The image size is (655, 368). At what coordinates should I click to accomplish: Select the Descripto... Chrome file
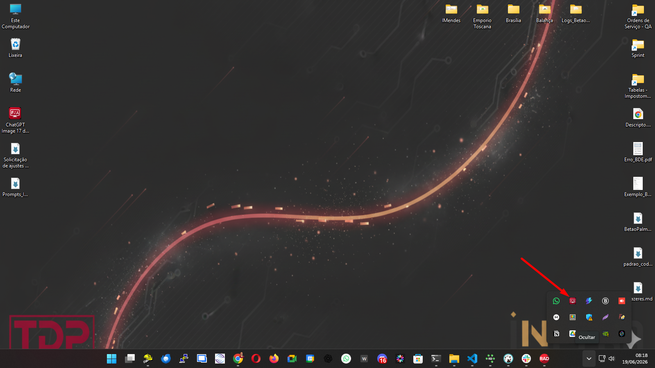638,117
